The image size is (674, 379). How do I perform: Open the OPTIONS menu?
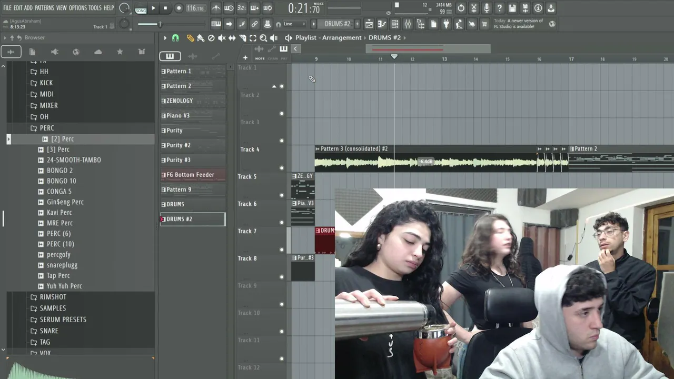coord(77,8)
